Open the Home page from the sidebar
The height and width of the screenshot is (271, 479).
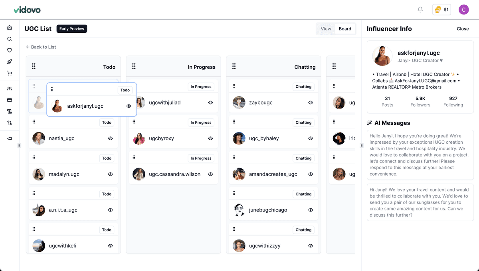coord(10,27)
